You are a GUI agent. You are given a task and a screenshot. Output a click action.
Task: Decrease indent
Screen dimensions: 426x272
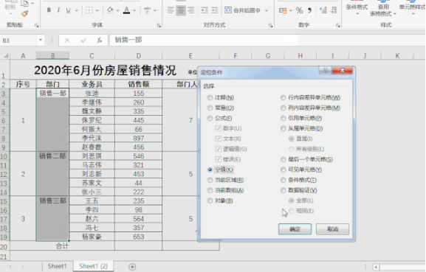[x=205, y=10]
